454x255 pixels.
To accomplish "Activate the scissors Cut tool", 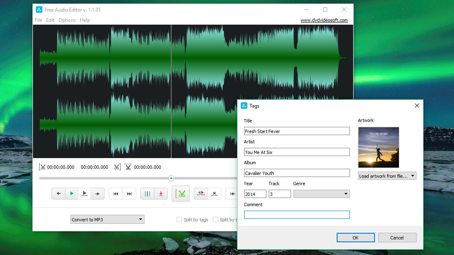I will [181, 193].
